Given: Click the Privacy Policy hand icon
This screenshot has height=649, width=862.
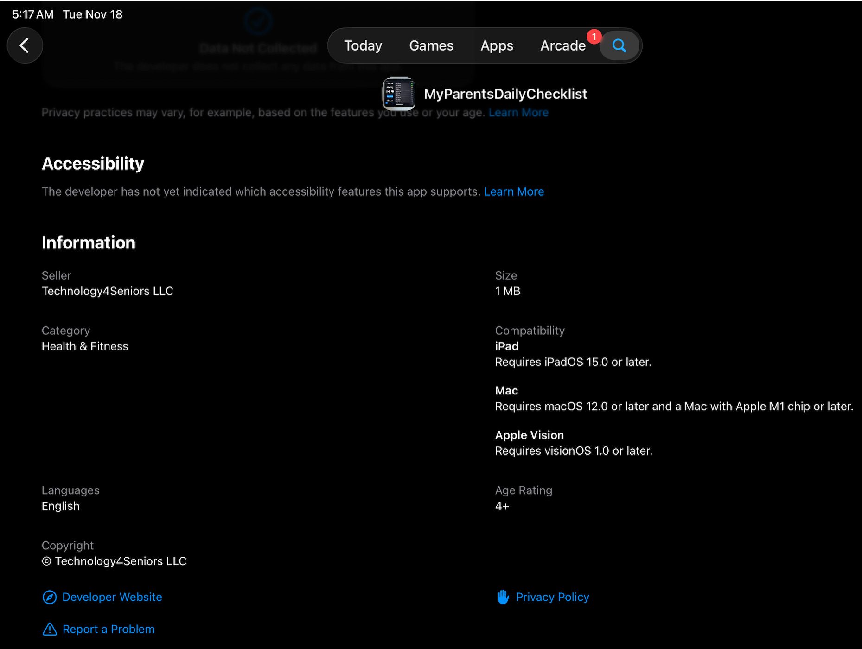Looking at the screenshot, I should point(503,597).
